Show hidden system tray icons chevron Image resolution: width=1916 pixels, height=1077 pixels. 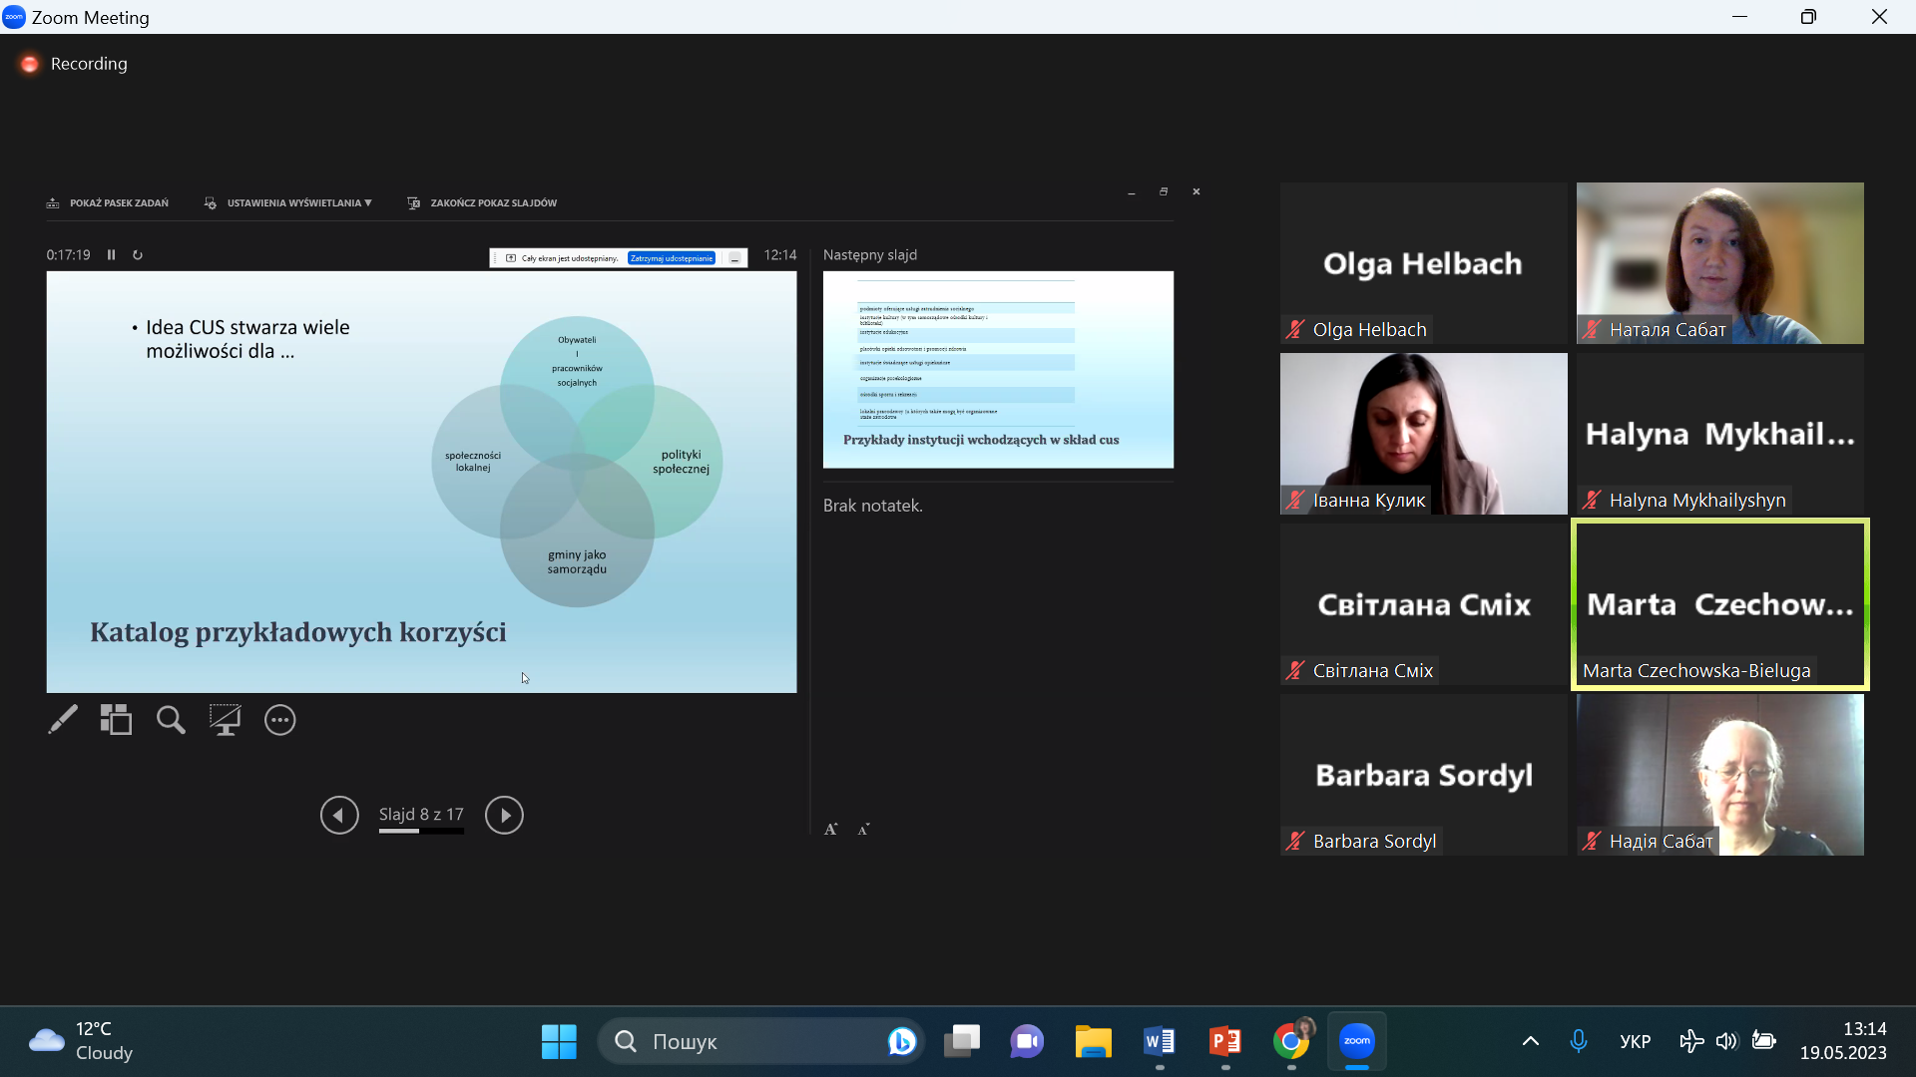tap(1530, 1041)
